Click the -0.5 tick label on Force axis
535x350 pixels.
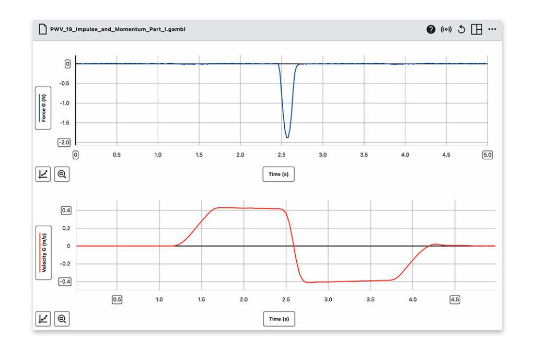click(64, 84)
